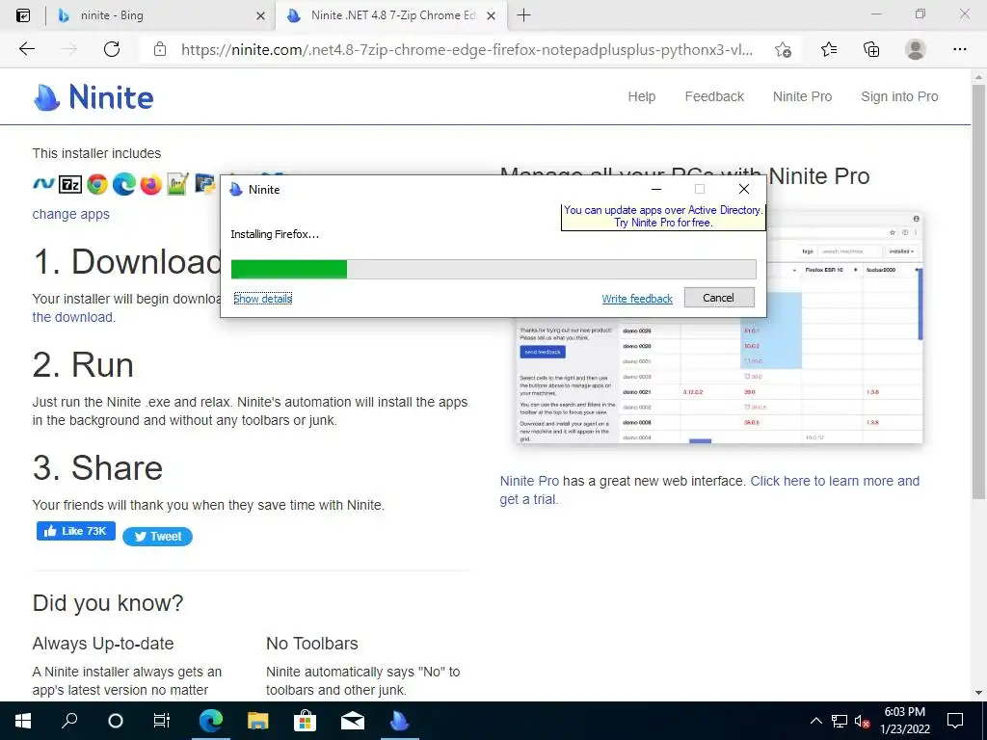The width and height of the screenshot is (987, 740).
Task: Open File Explorer from taskbar
Action: [x=257, y=721]
